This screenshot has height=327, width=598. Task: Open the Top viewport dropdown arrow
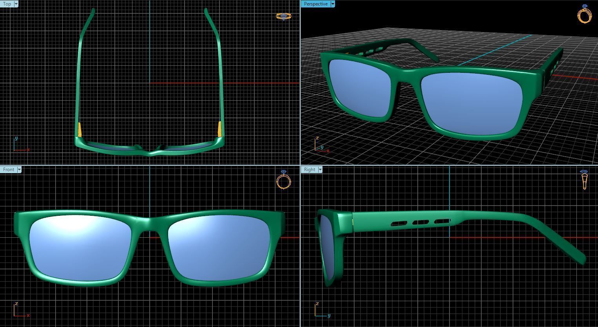(16, 4)
